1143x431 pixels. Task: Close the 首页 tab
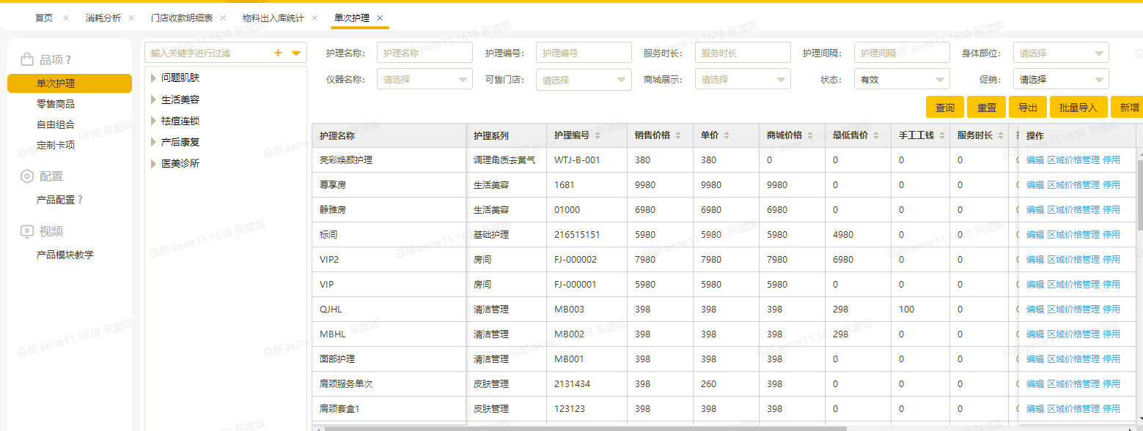click(66, 18)
